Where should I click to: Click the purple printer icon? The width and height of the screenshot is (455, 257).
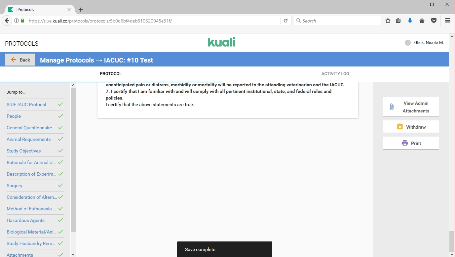[404, 143]
